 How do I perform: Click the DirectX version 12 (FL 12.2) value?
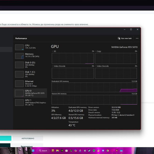pyautogui.click(x=116, y=112)
